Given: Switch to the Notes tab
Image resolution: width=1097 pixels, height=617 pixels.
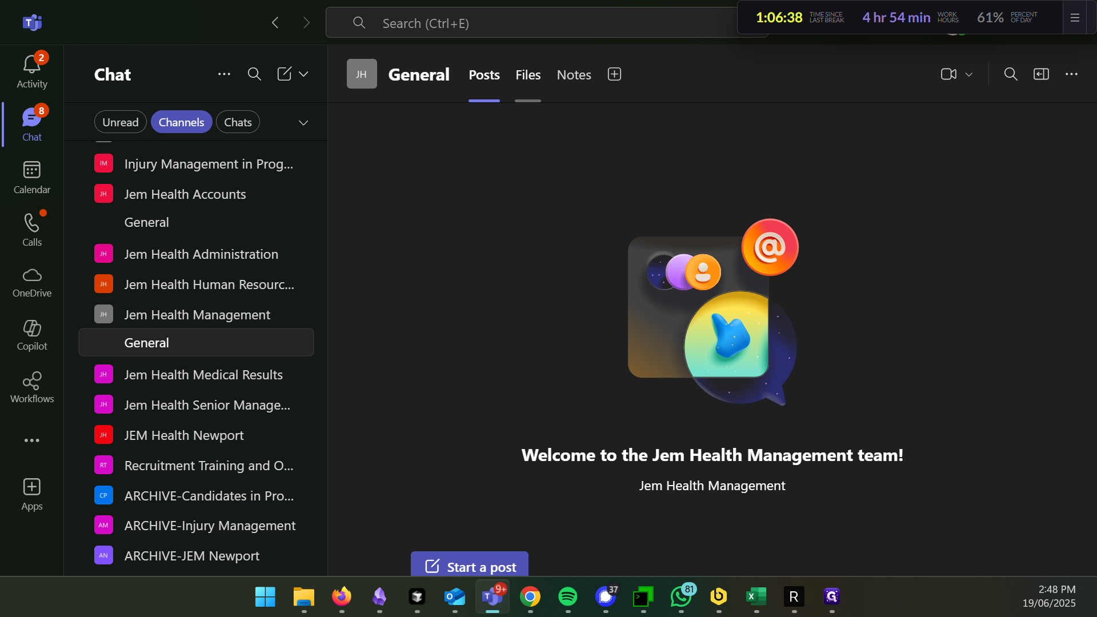Looking at the screenshot, I should pyautogui.click(x=574, y=75).
